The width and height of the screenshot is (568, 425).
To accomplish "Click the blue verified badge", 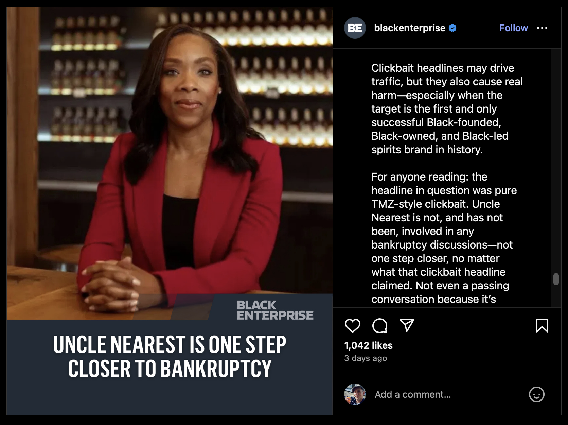I will 452,28.
